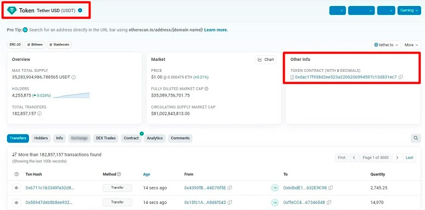Open the Contract tab
This screenshot has width=425, height=210.
131,138
